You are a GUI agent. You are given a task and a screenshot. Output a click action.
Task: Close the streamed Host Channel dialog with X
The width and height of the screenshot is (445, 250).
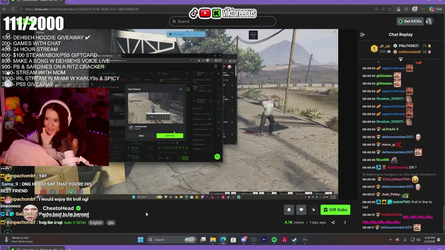pos(180,89)
